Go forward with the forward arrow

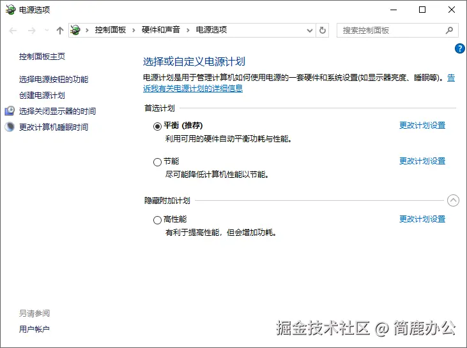31,31
